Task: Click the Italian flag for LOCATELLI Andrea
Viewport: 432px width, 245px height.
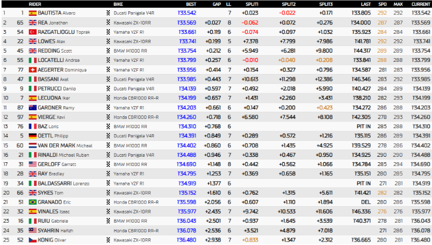Action: click(x=33, y=60)
